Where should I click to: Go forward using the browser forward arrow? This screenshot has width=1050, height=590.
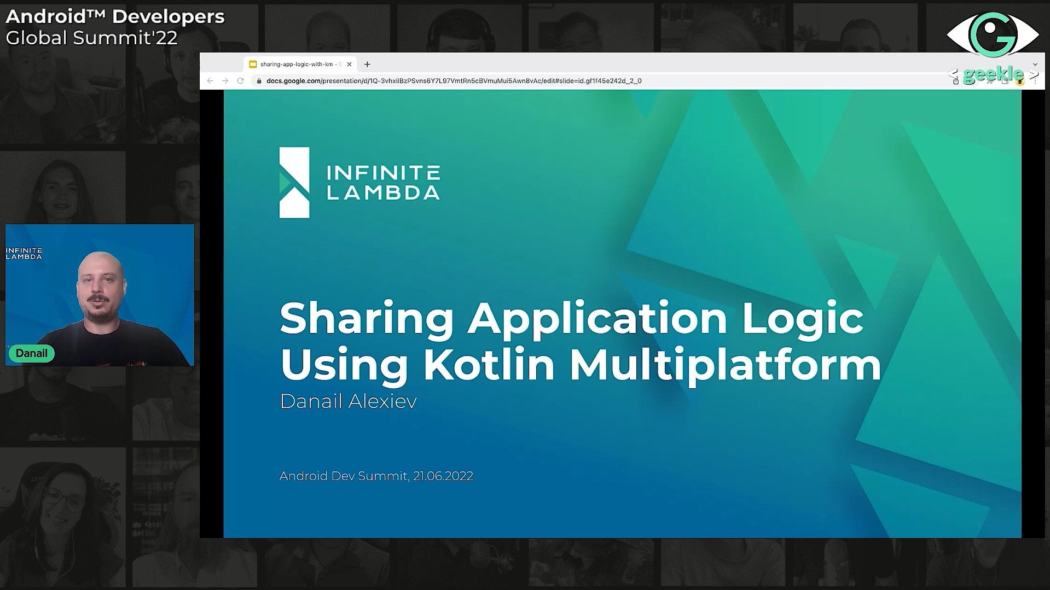tap(225, 81)
